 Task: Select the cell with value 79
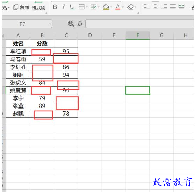[42, 98]
